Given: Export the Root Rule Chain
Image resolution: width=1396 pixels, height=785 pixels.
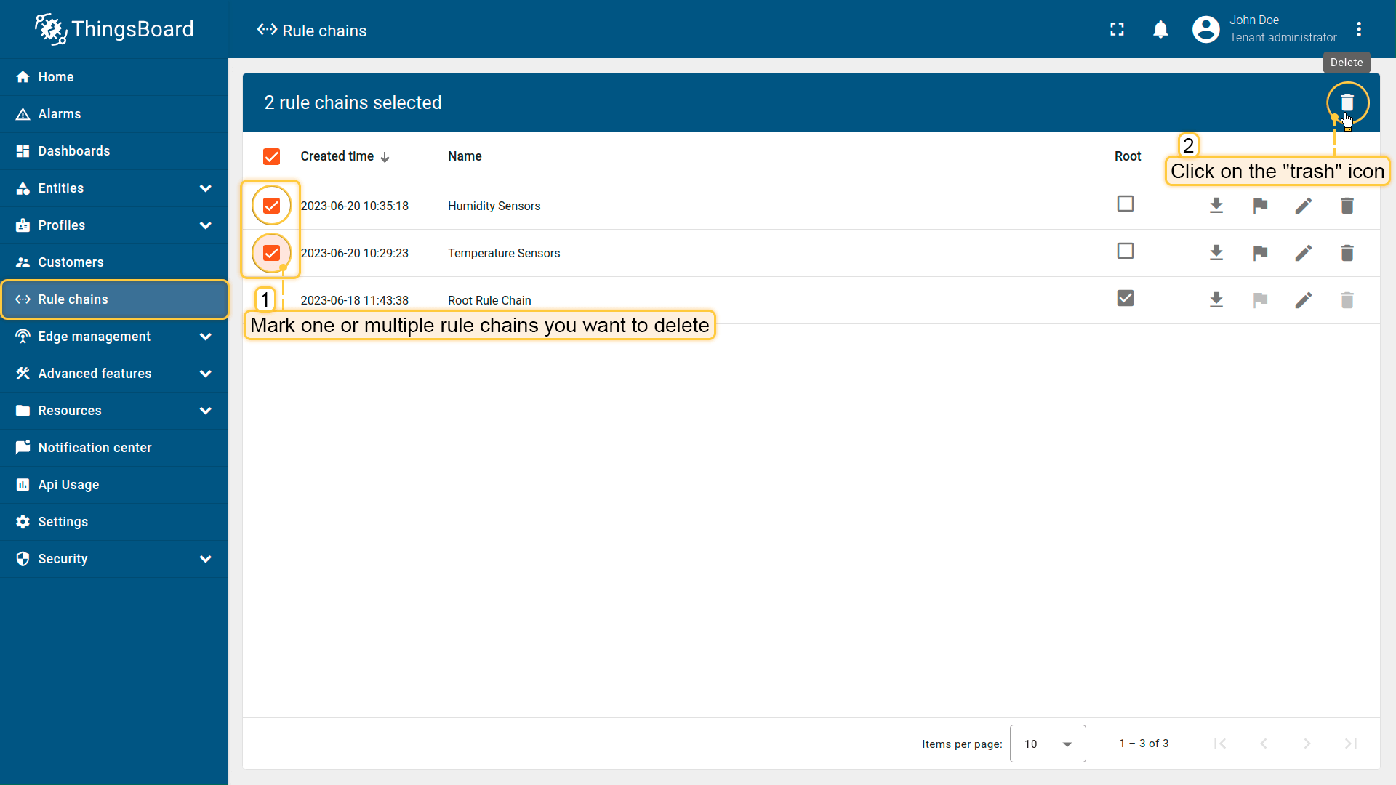Looking at the screenshot, I should pyautogui.click(x=1216, y=300).
